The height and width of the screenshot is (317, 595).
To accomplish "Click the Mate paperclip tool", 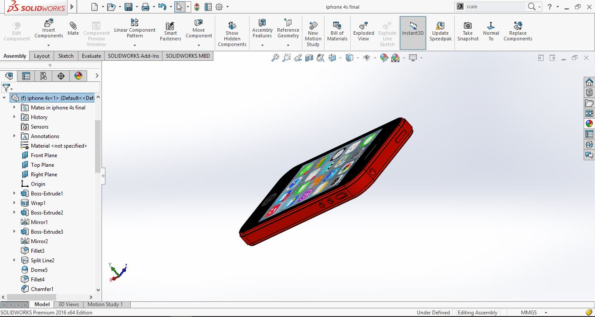I will [73, 29].
